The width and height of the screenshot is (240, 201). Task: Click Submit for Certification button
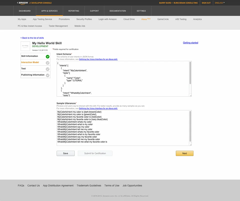pyautogui.click(x=95, y=153)
